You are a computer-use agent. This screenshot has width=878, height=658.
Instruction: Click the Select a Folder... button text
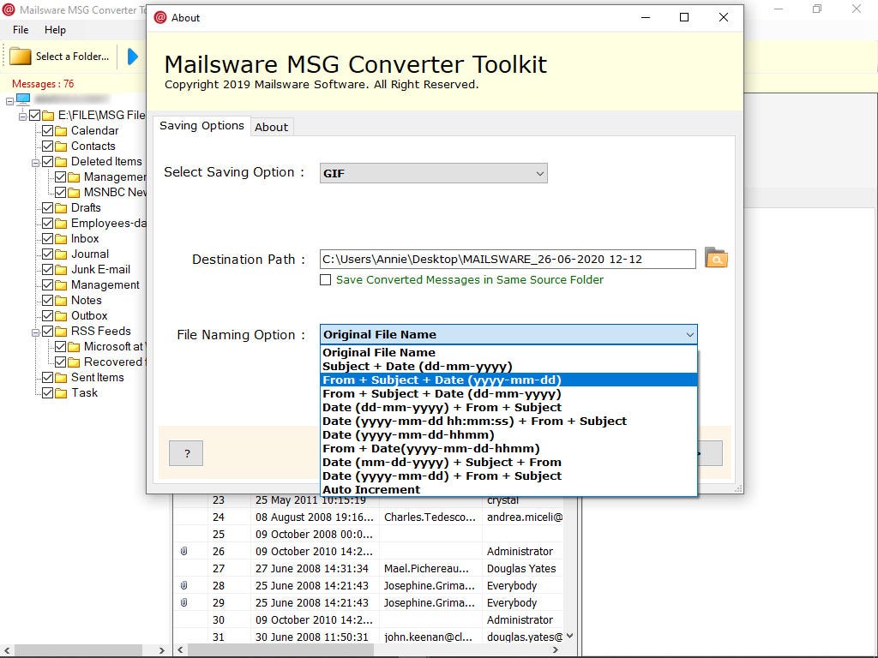click(x=72, y=57)
